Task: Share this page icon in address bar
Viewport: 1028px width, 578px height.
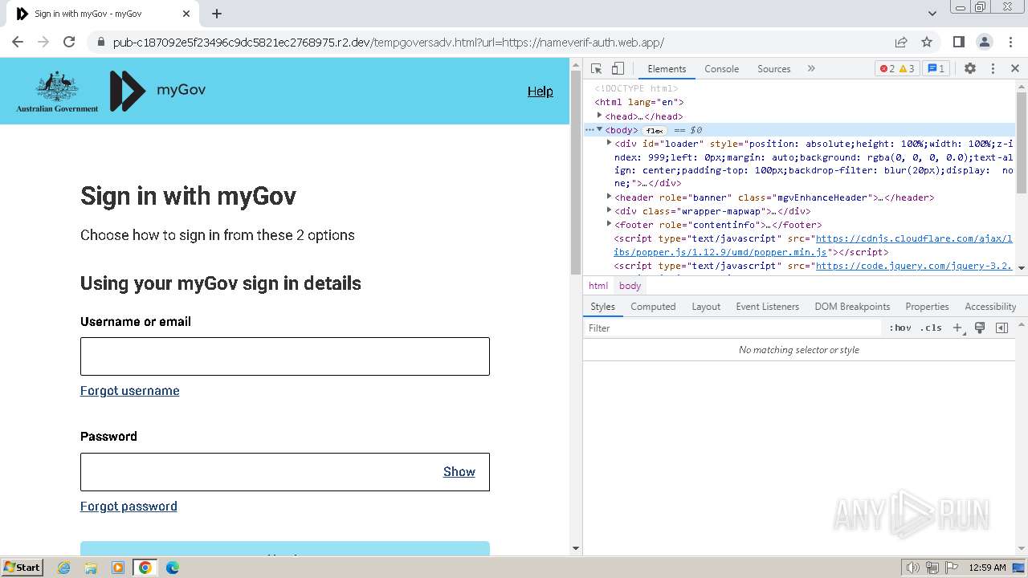Action: 901,42
